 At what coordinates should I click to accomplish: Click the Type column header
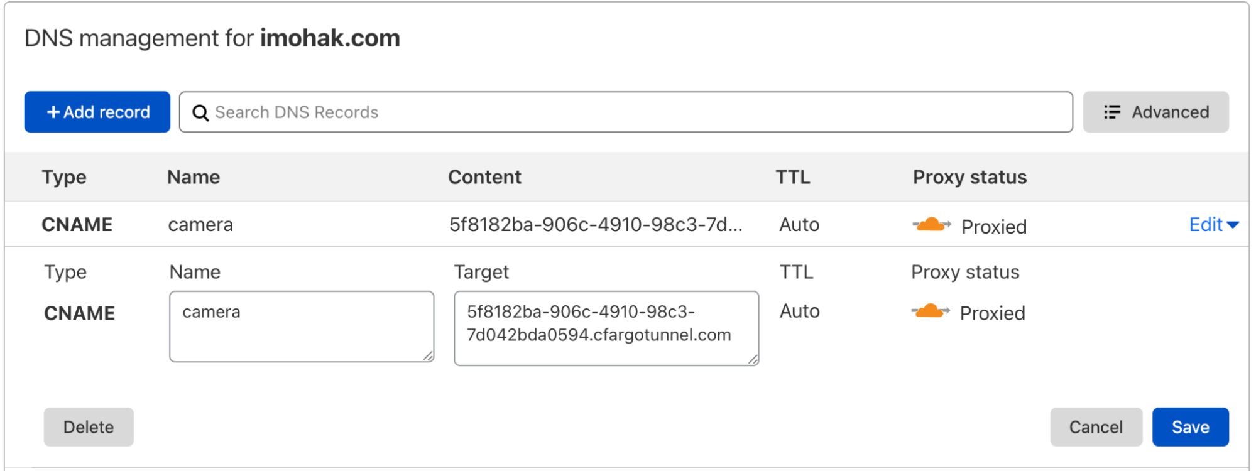(64, 178)
